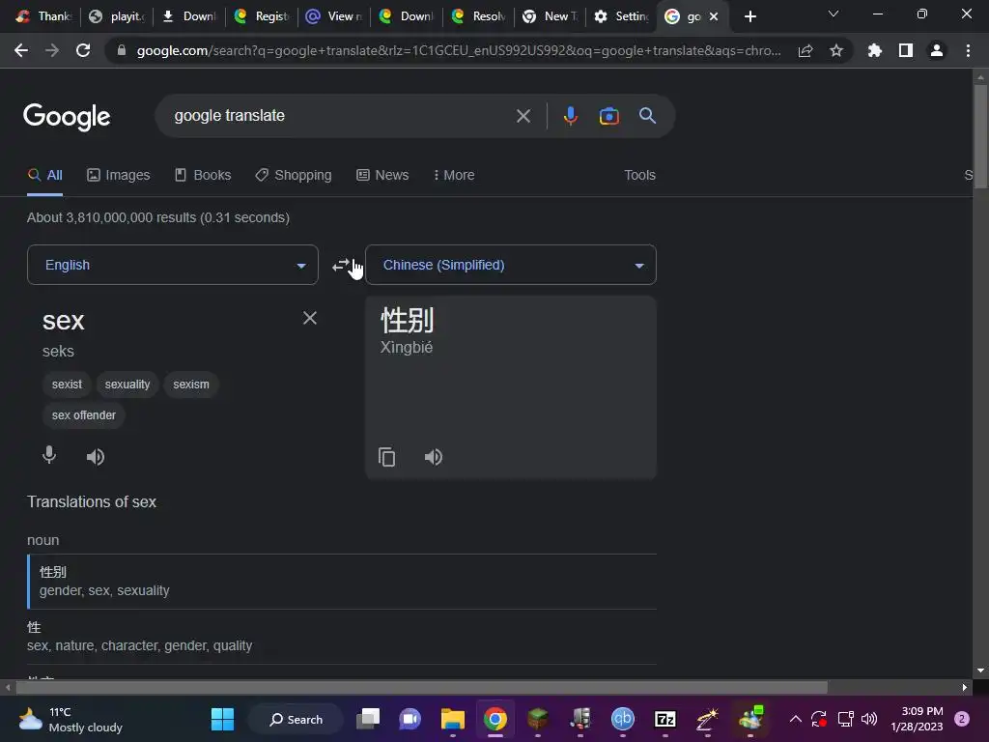Choose the 'sexuality' suggestion chip
The image size is (989, 742).
(127, 385)
